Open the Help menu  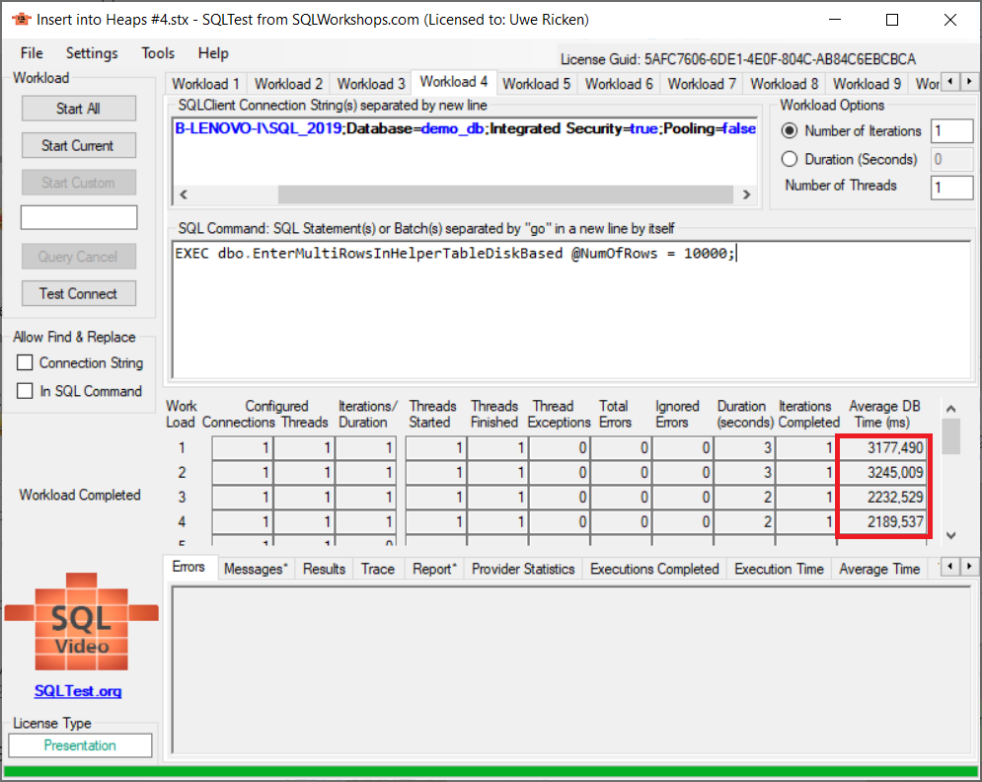pyautogui.click(x=213, y=53)
